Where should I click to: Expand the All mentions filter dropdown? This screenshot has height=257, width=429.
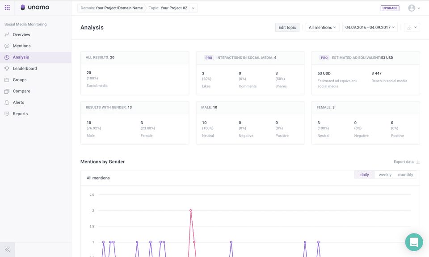tap(322, 28)
